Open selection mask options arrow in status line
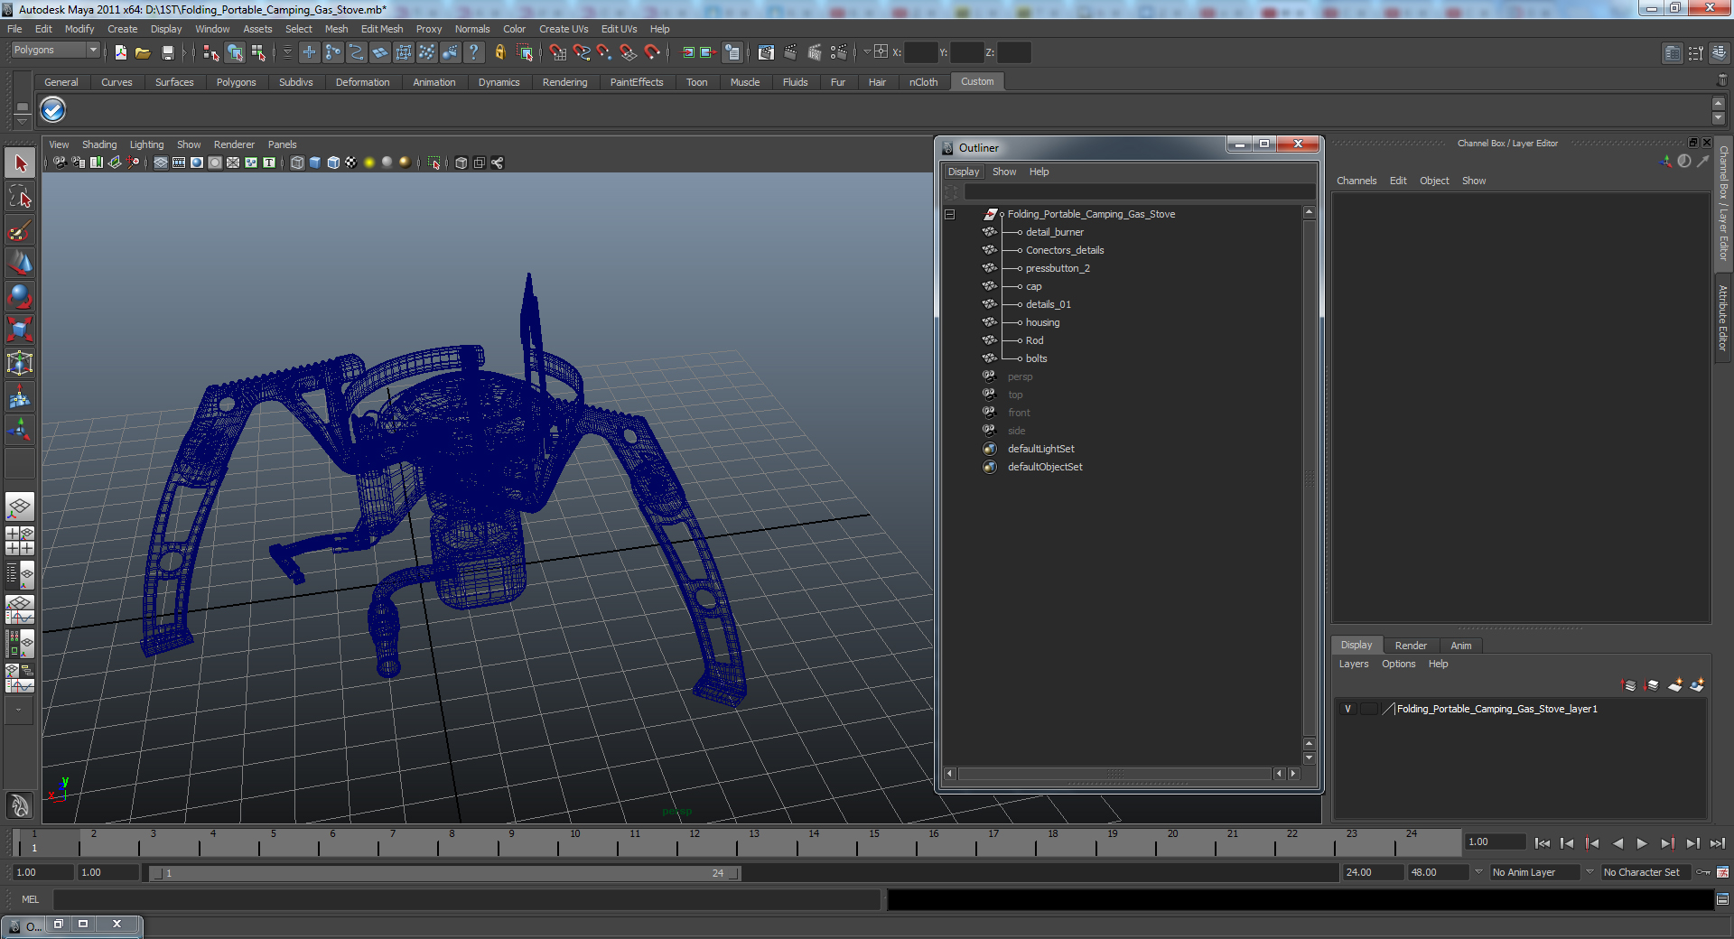1734x939 pixels. point(287,52)
